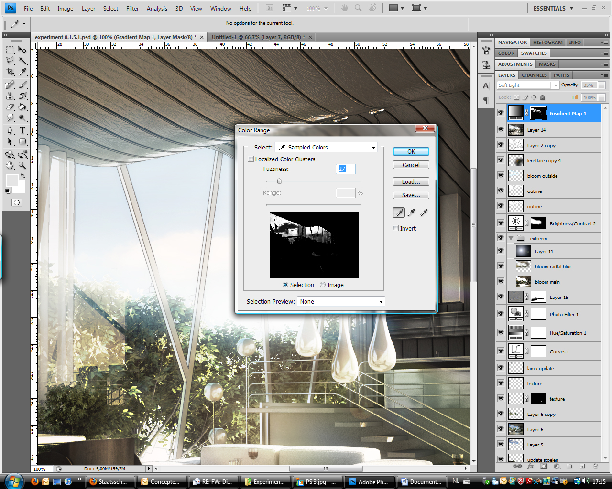Select the Paint Bucket tool
This screenshot has height=489, width=612.
22,107
